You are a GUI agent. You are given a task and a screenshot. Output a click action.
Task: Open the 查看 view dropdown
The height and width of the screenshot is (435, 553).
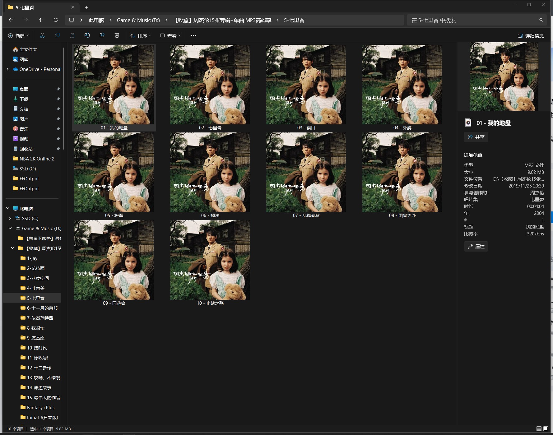pos(170,36)
